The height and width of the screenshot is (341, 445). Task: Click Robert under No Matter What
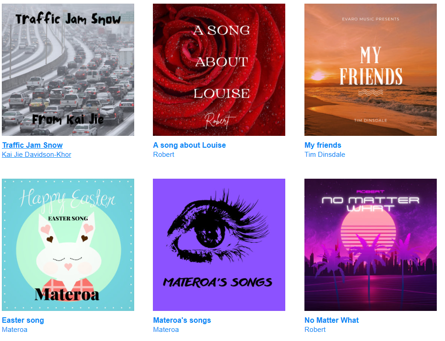(x=315, y=330)
